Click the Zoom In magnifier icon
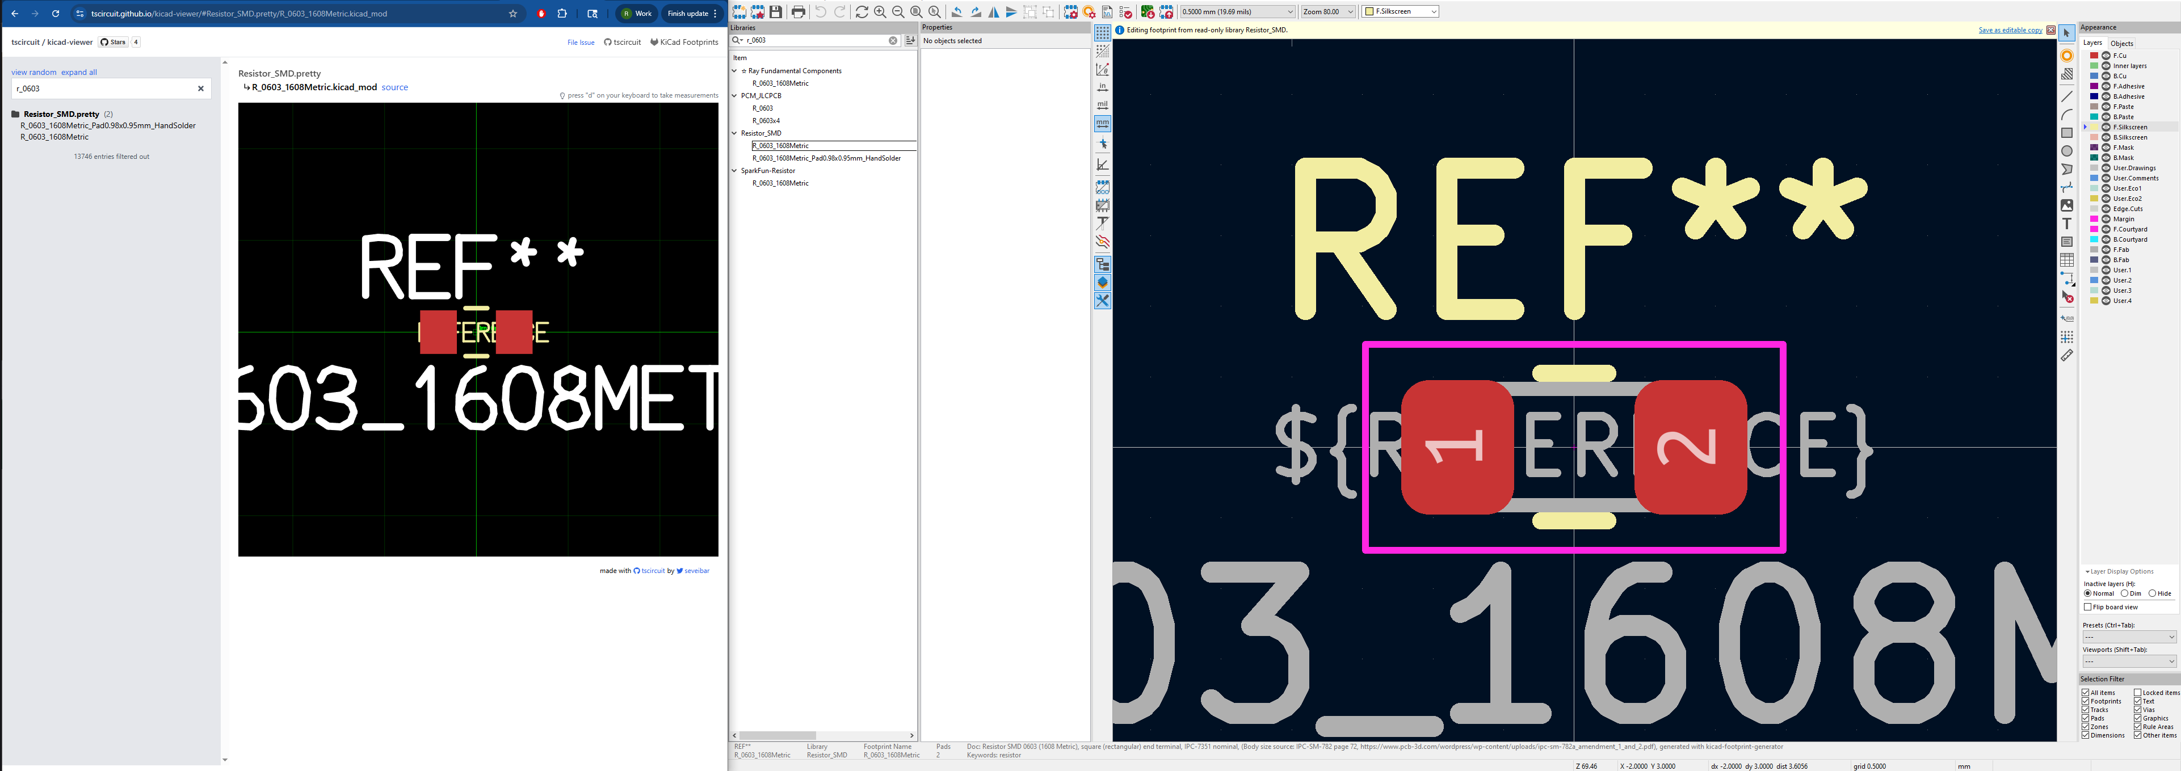The width and height of the screenshot is (2181, 771). coord(880,12)
